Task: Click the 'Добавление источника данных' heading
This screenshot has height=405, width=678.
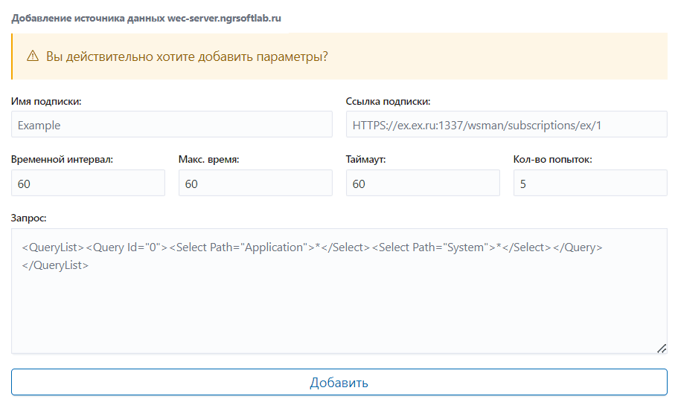Action: 88,18
